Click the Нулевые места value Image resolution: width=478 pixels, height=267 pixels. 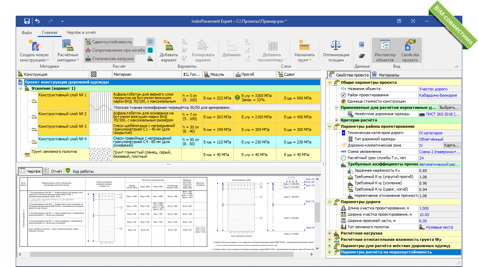click(x=440, y=227)
